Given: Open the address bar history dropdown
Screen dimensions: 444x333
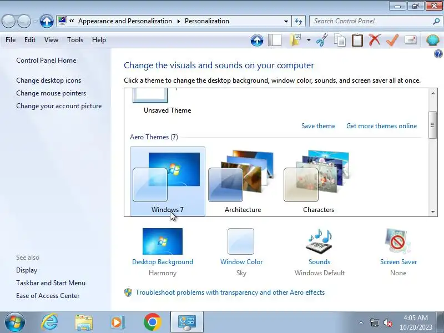Looking at the screenshot, I should pos(286,21).
